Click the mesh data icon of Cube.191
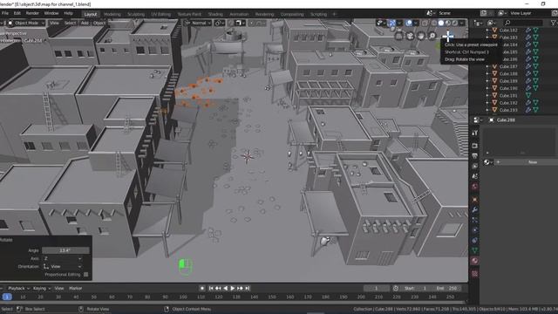The image size is (558, 314). tap(528, 95)
